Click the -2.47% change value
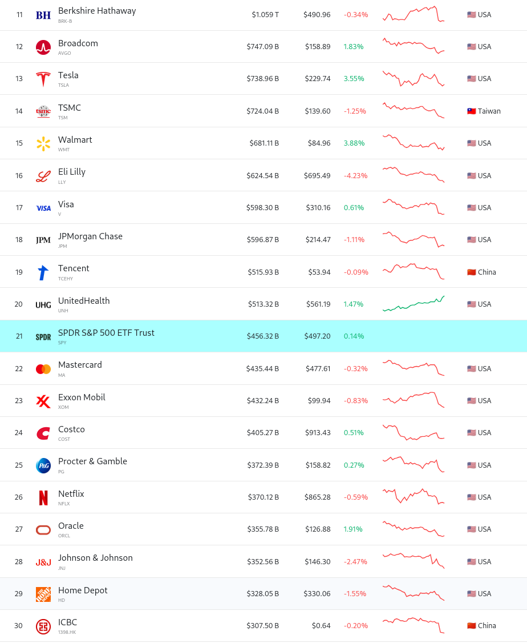Image resolution: width=527 pixels, height=643 pixels. (x=355, y=562)
